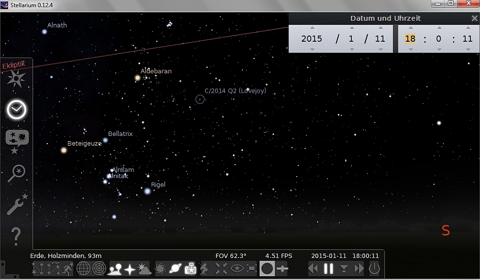Image resolution: width=480 pixels, height=280 pixels.
Task: Minimize the Stellarium window
Action: [438, 4]
